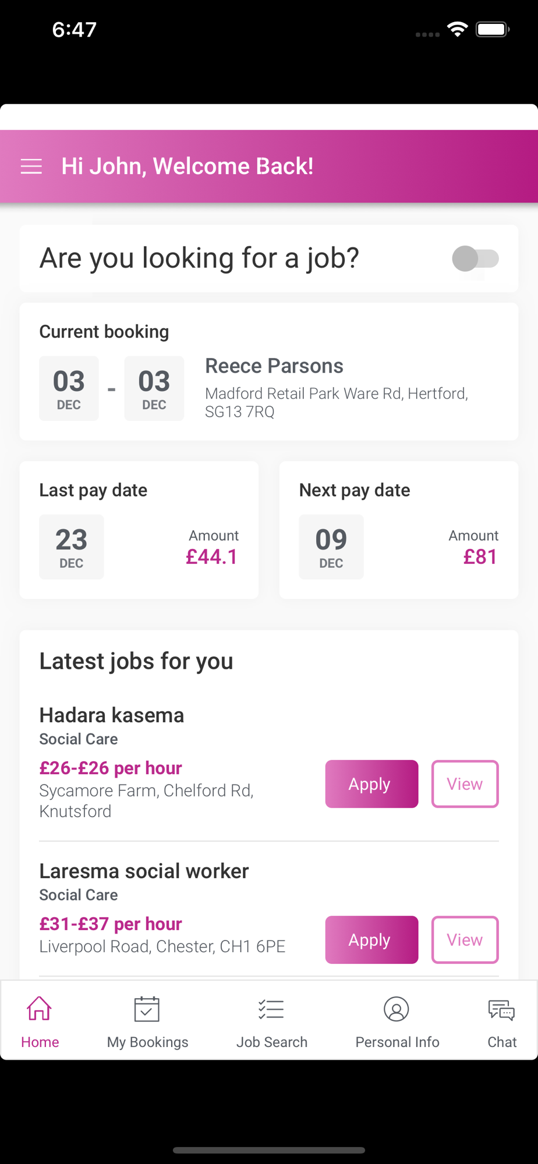Tap the Wi-Fi status icon

tap(458, 29)
